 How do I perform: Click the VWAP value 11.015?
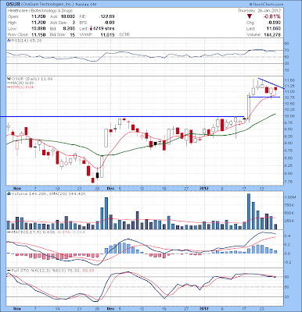(107, 34)
